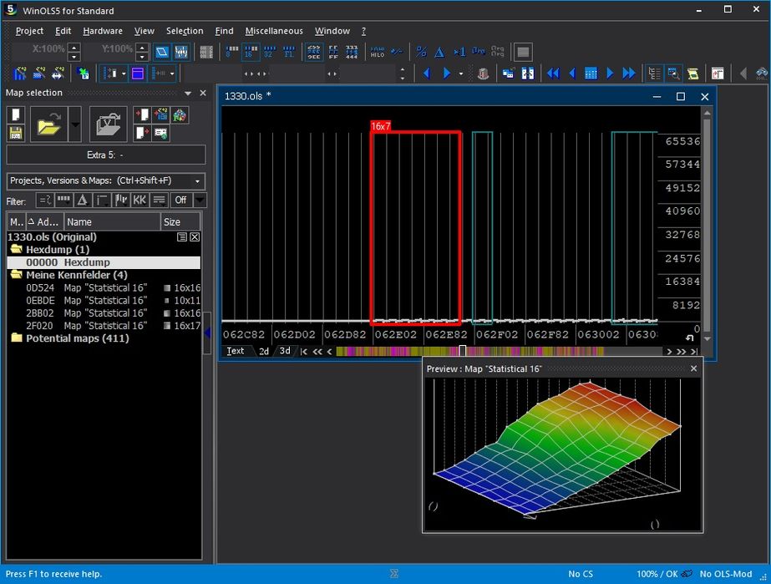Click the Extra 5 button
Viewport: 771px width, 584px height.
point(105,155)
